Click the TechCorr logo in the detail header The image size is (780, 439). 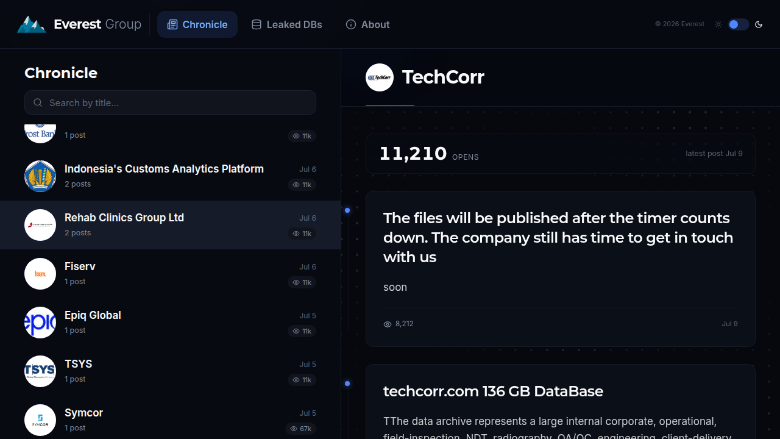point(380,77)
